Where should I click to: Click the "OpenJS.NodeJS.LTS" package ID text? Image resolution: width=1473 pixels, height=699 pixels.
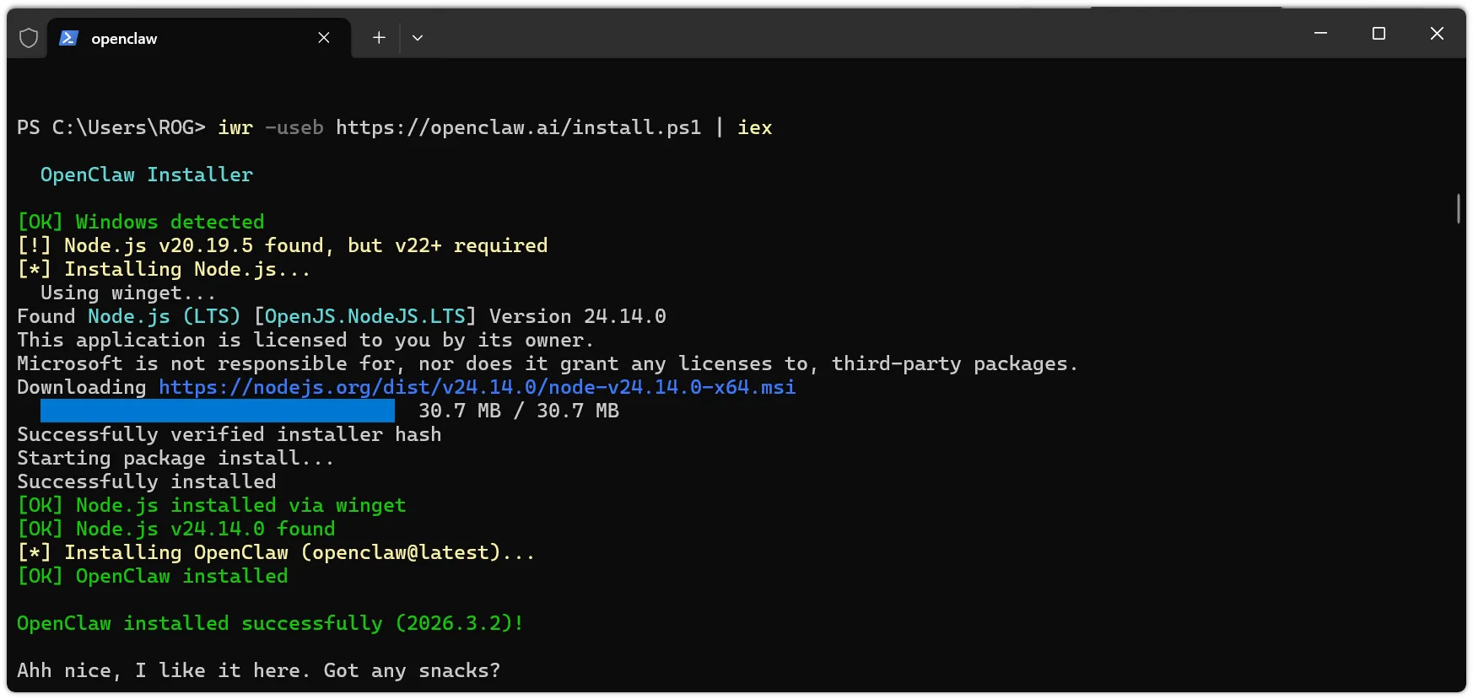364,316
